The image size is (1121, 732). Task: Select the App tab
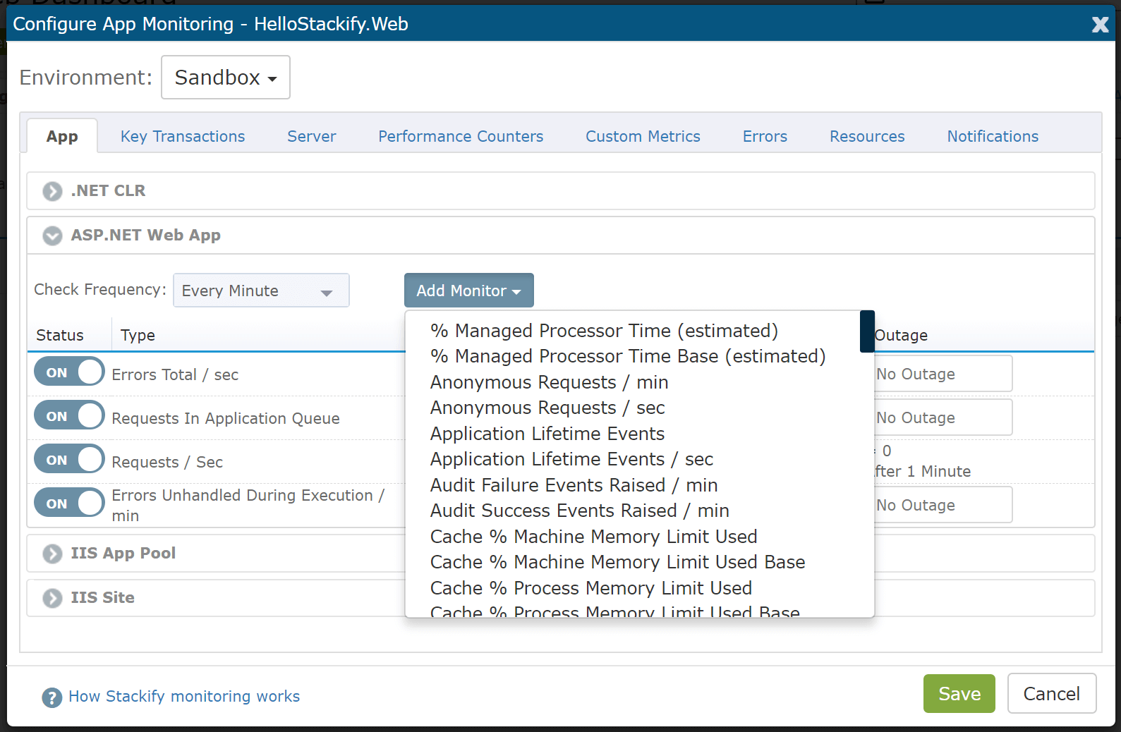[x=62, y=136]
